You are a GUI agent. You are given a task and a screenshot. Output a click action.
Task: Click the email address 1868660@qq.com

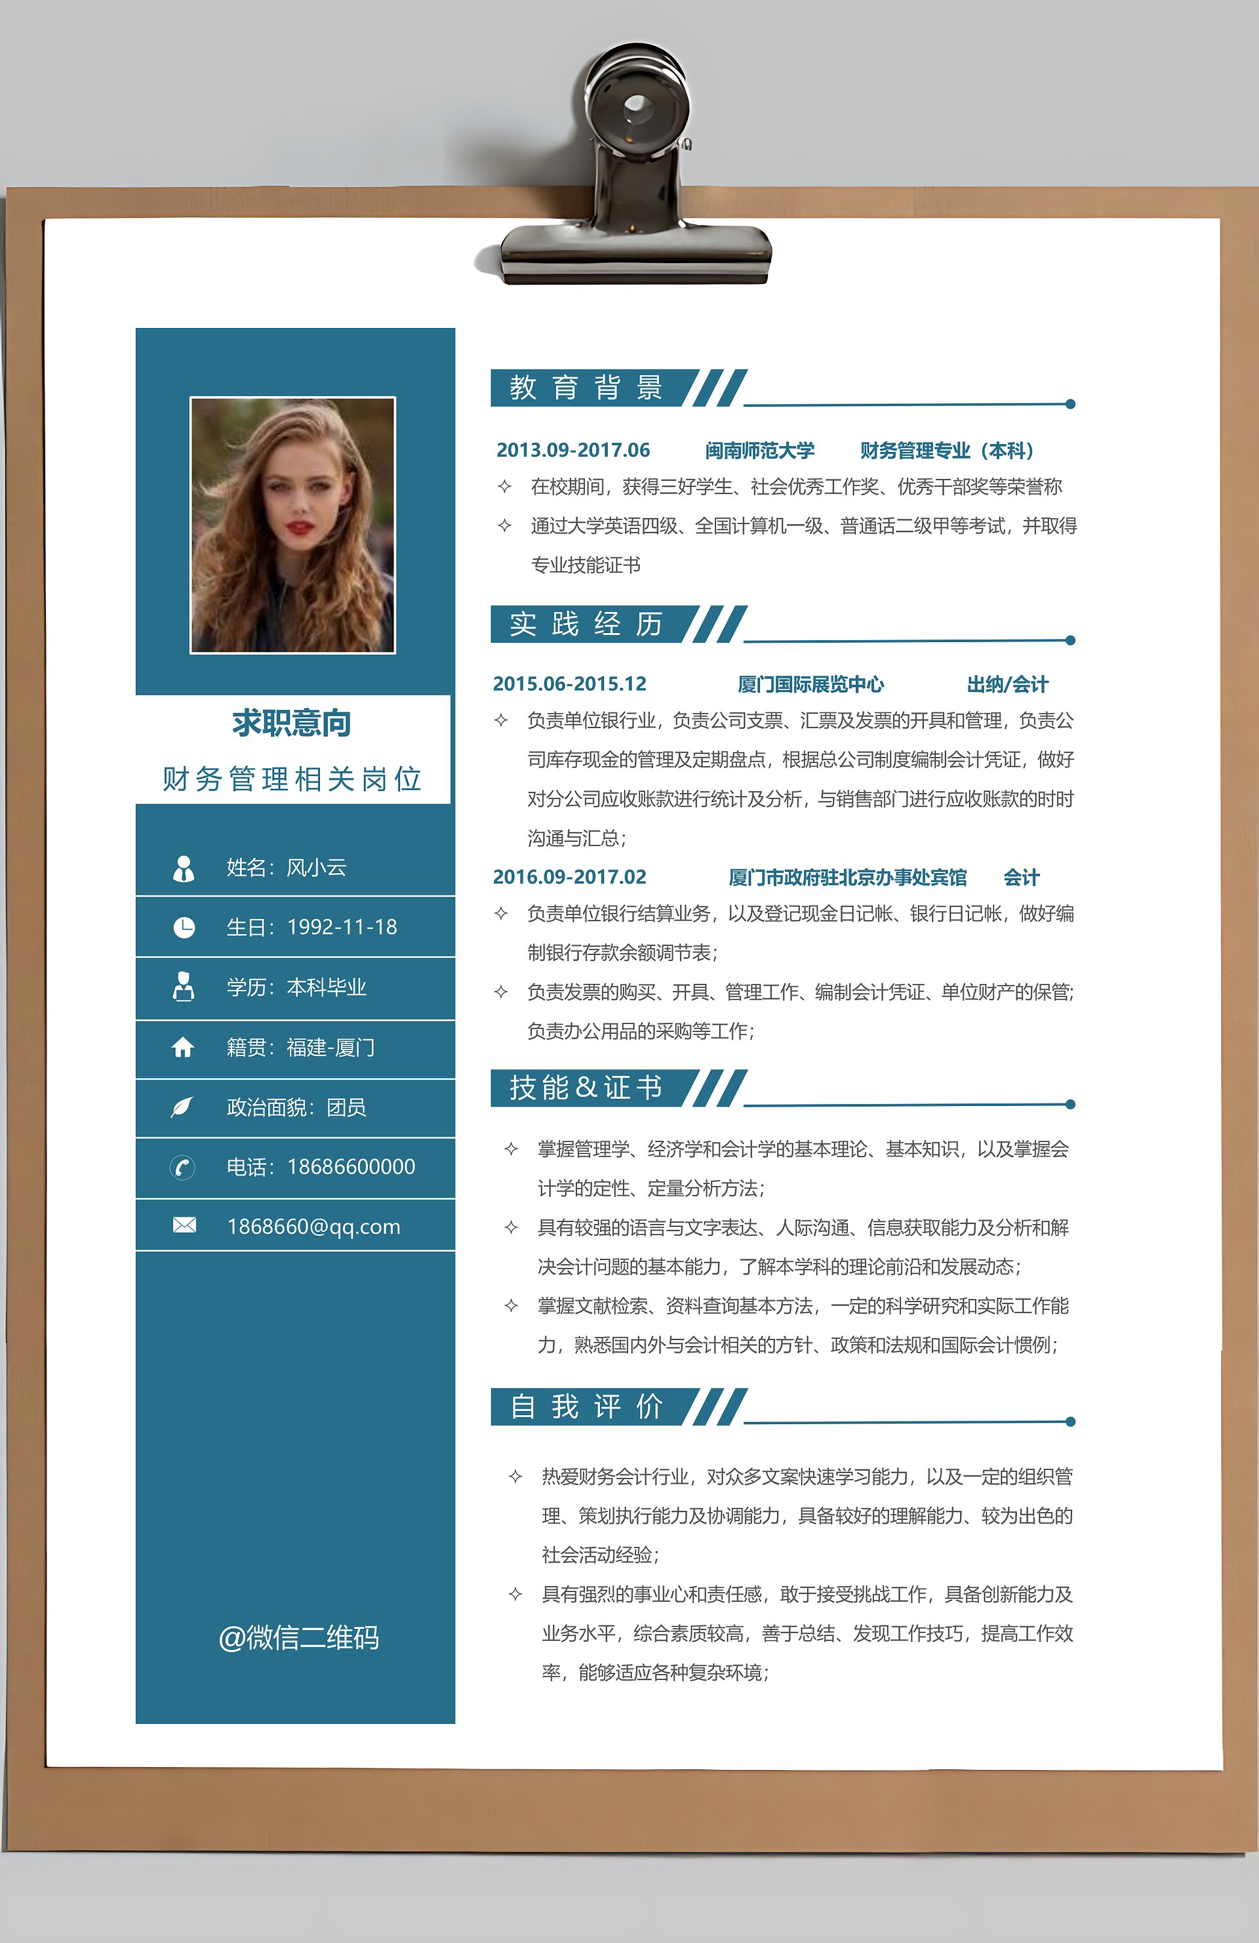coord(314,1226)
